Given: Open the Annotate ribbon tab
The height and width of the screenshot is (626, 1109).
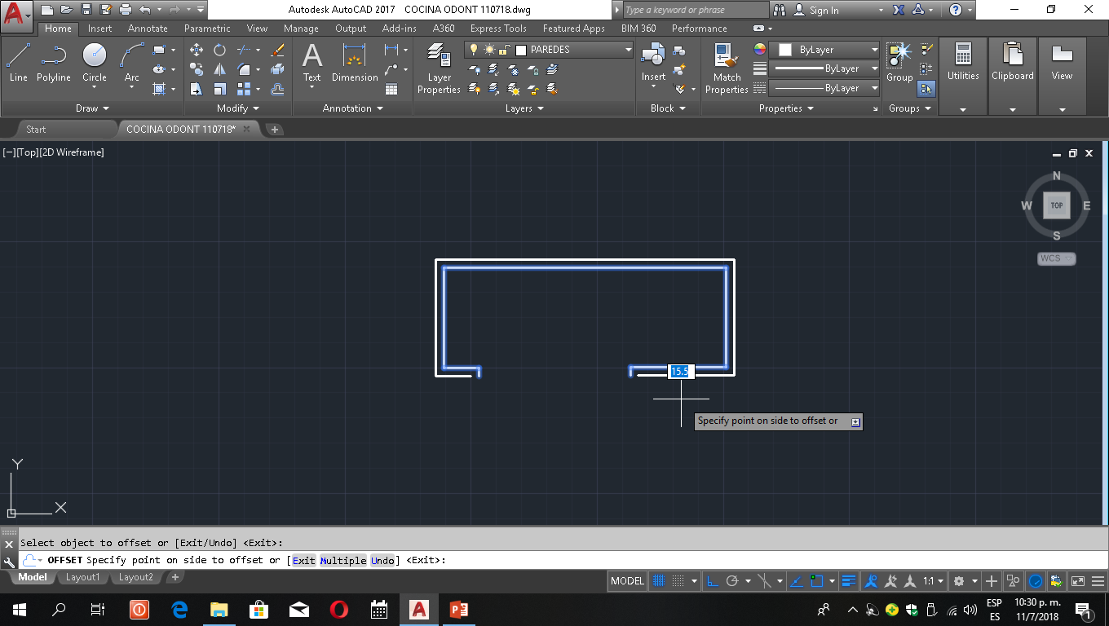Looking at the screenshot, I should pyautogui.click(x=148, y=29).
